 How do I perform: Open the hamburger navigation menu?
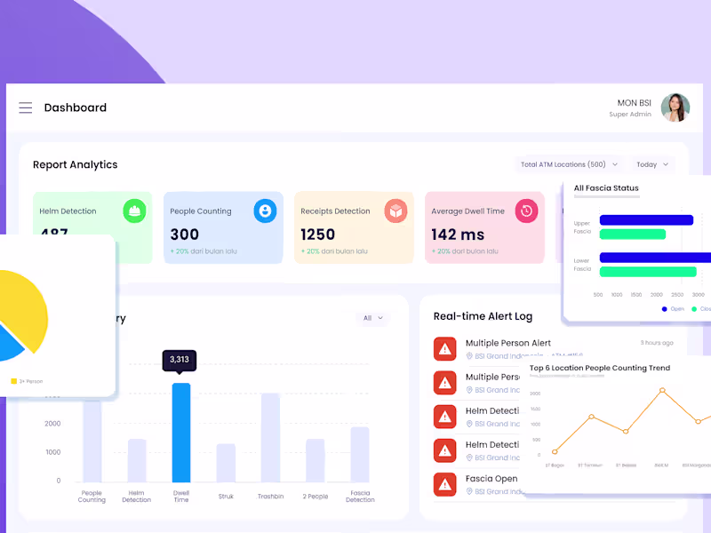tap(26, 107)
